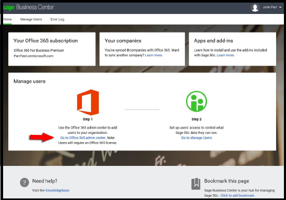Screen dimensions: 286x200
Task: Click the bookmark icon
Action: click(196, 184)
